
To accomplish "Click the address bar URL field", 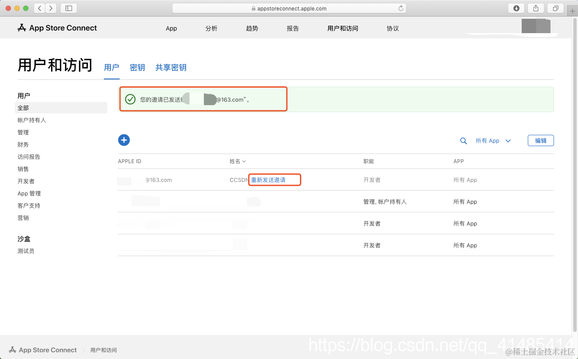I will point(289,8).
